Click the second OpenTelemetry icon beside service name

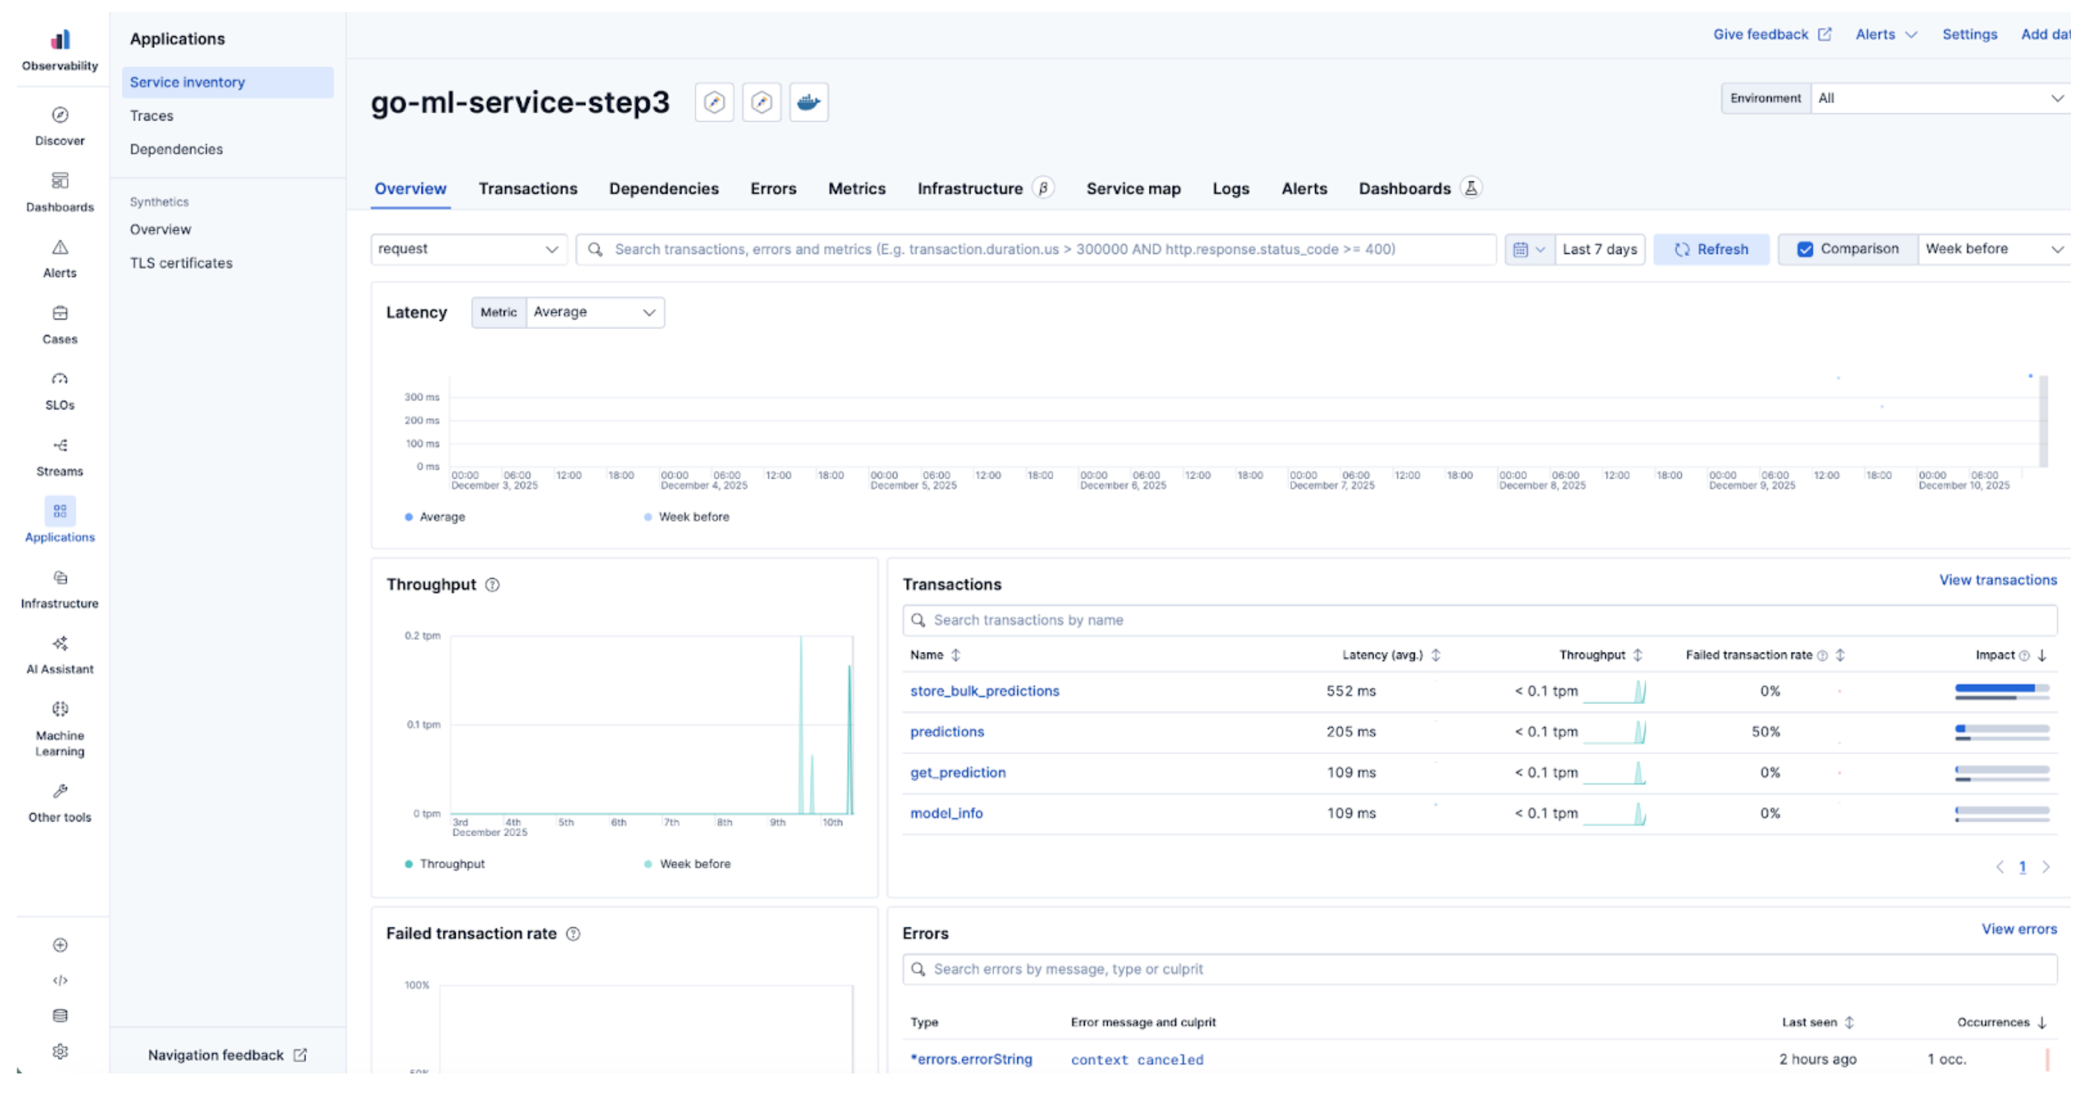761,103
